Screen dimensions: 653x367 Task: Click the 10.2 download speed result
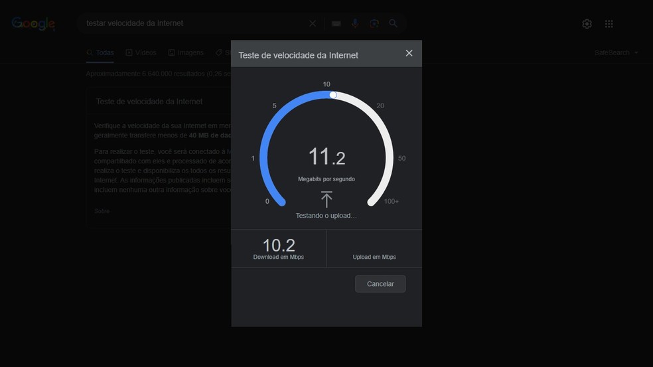[279, 246]
